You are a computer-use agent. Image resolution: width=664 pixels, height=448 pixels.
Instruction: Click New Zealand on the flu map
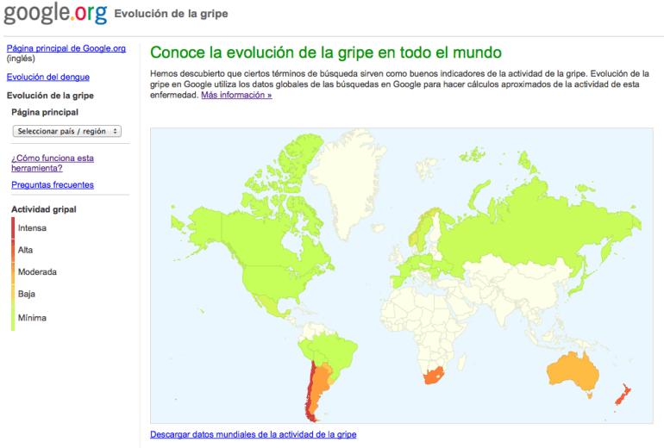tap(623, 395)
